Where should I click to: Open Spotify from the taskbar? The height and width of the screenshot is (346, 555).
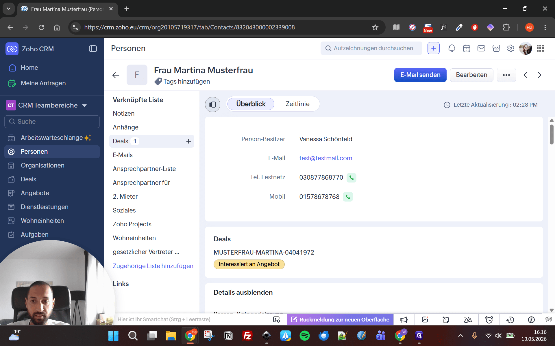[304, 336]
